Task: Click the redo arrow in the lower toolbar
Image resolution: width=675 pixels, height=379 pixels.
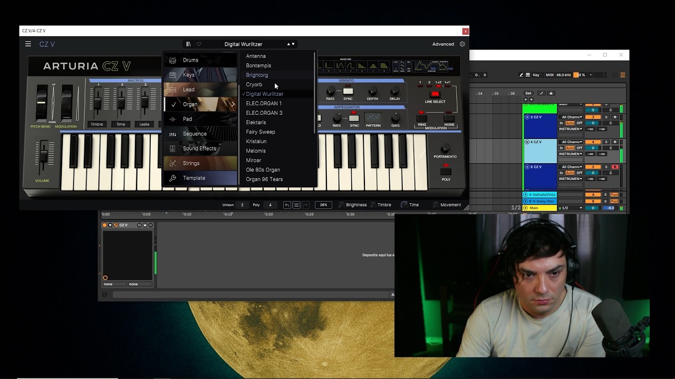Action: click(305, 205)
